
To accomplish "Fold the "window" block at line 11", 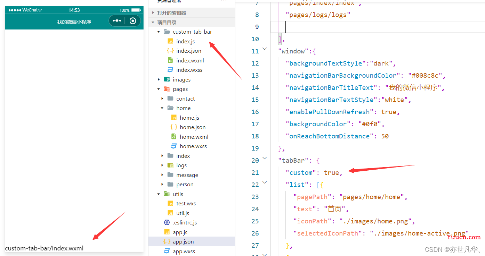I will pos(265,49).
